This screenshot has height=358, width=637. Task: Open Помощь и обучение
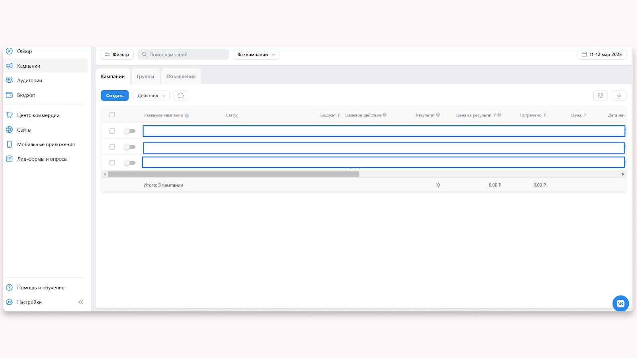pyautogui.click(x=41, y=288)
